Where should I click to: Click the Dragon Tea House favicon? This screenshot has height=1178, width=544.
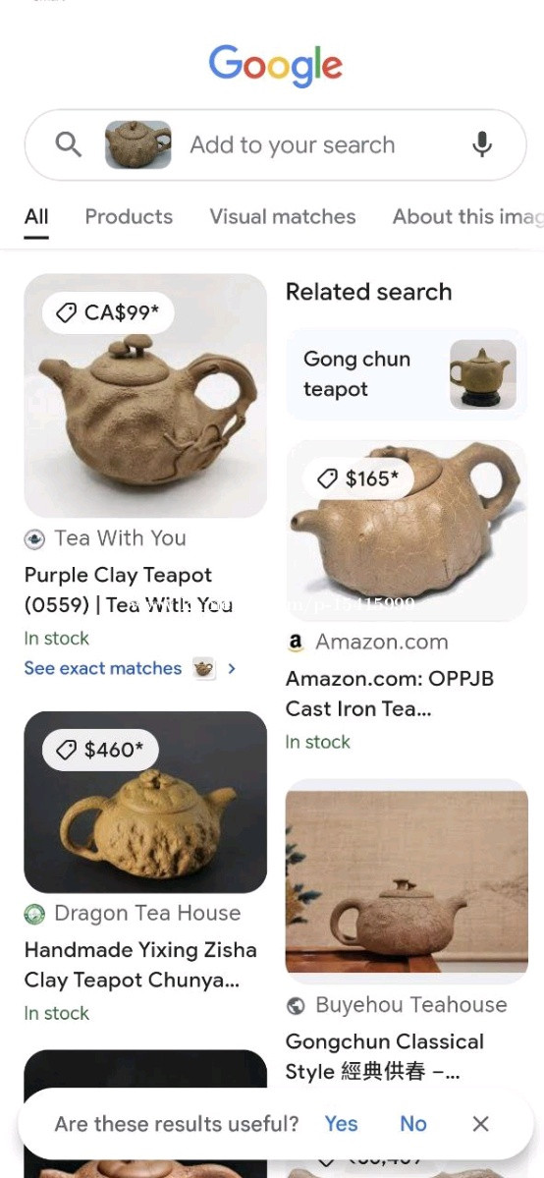(34, 914)
